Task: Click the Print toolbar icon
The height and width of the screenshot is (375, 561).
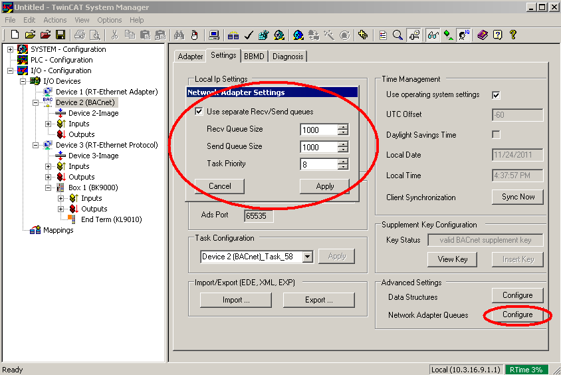Action: tap(80, 35)
